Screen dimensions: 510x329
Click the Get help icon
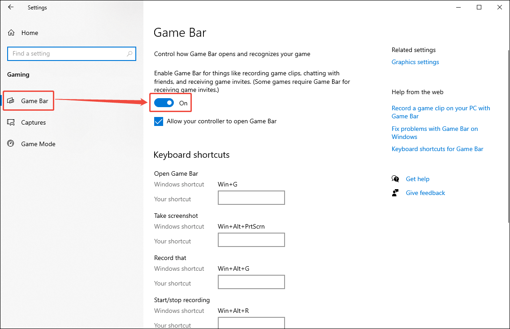coord(395,178)
